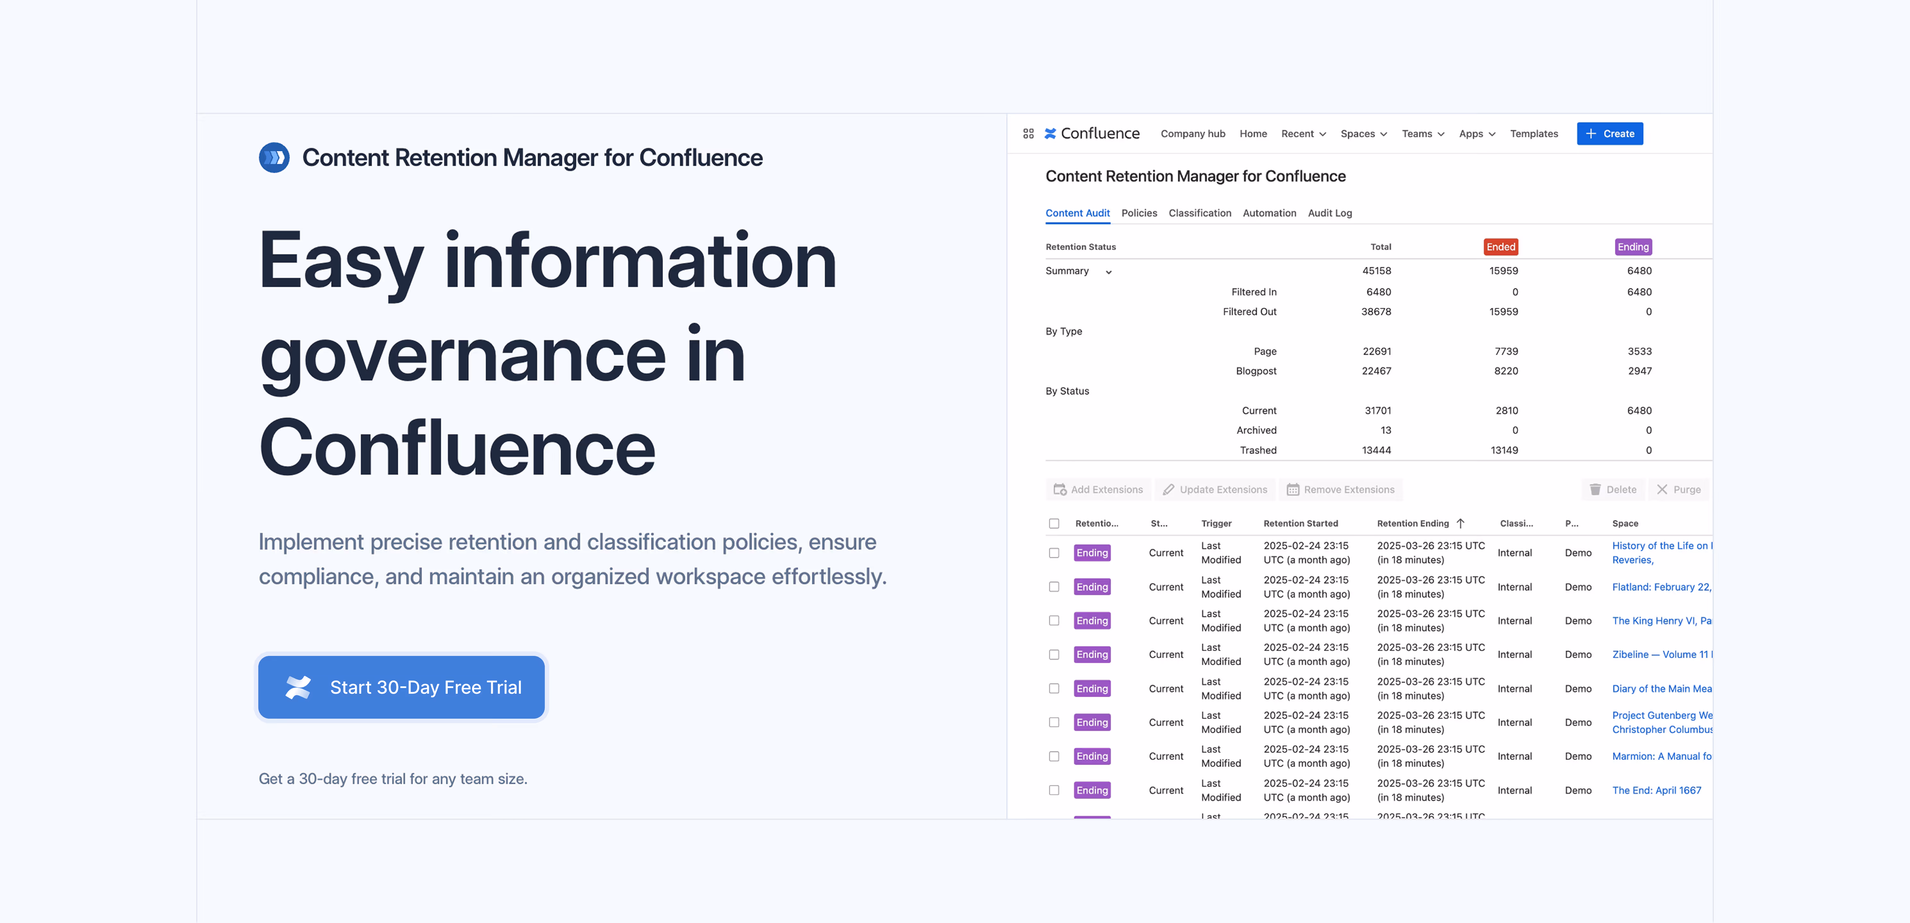Click the red Ended status badge header
The height and width of the screenshot is (923, 1910).
pos(1501,247)
